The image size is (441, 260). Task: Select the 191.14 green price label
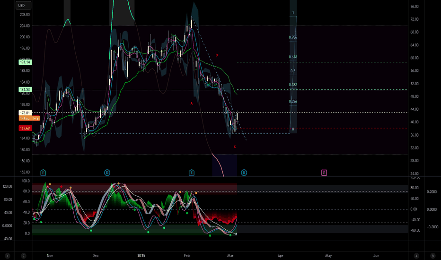[25, 62]
